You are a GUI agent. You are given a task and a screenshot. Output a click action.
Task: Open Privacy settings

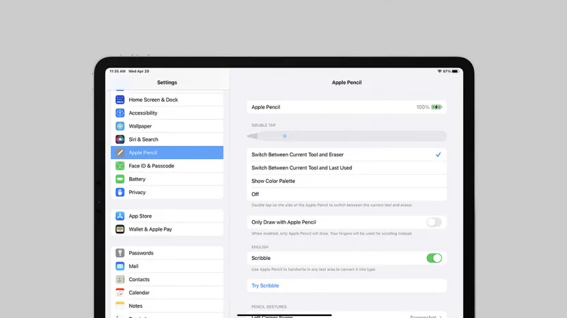[167, 192]
